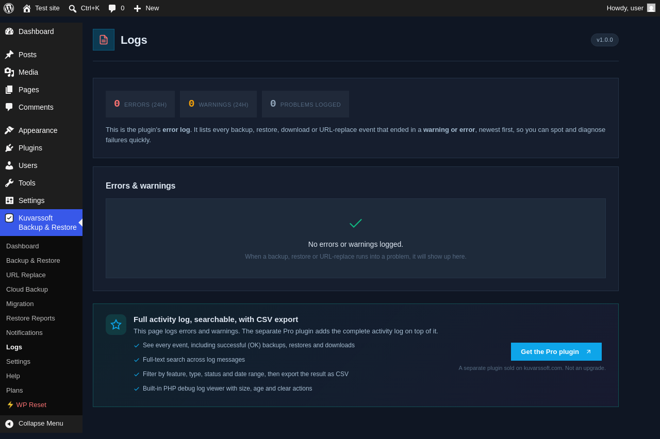Click the user avatar in admin bar
660x439 pixels.
coord(651,8)
